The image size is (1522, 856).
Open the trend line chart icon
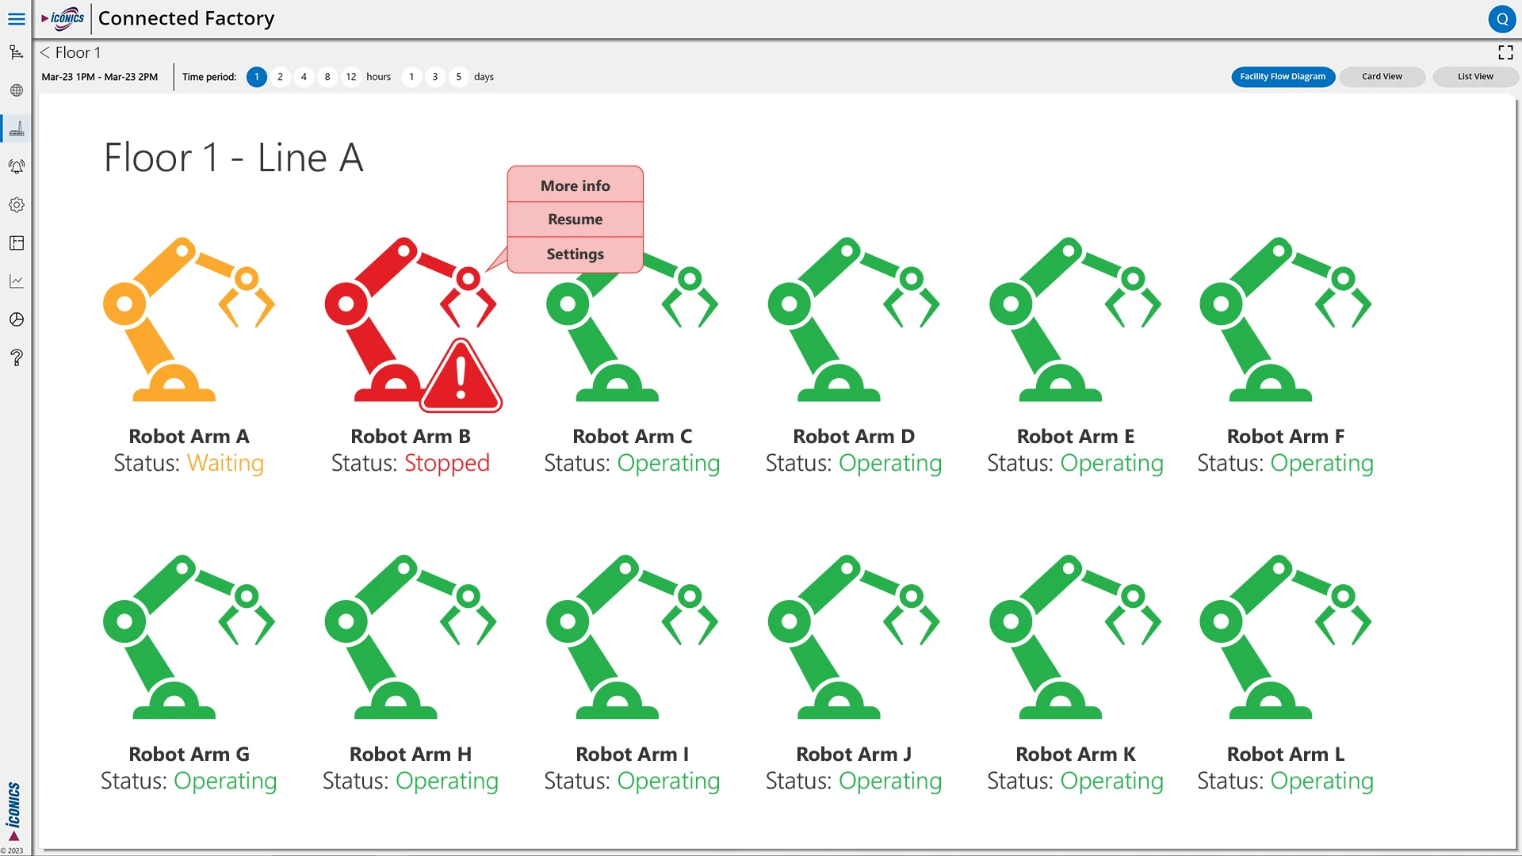pyautogui.click(x=16, y=281)
